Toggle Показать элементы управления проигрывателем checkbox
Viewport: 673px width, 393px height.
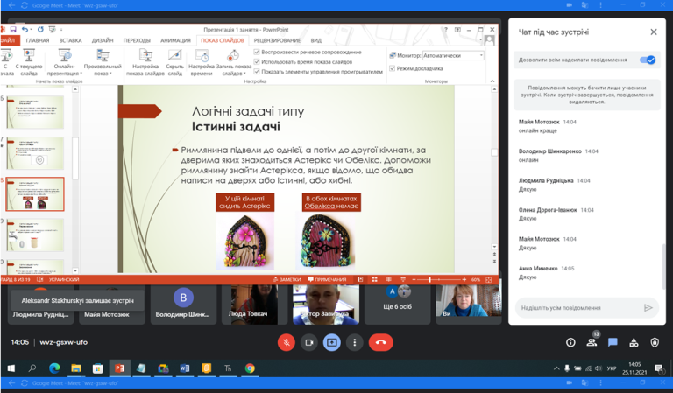[x=257, y=72]
